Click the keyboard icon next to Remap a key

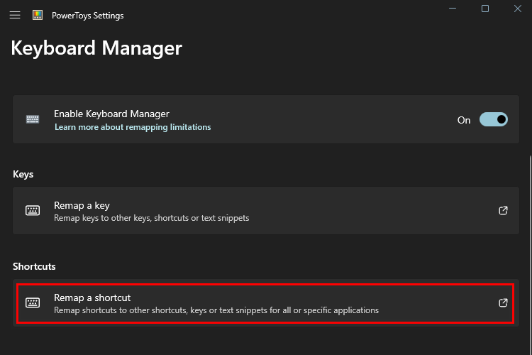(33, 211)
